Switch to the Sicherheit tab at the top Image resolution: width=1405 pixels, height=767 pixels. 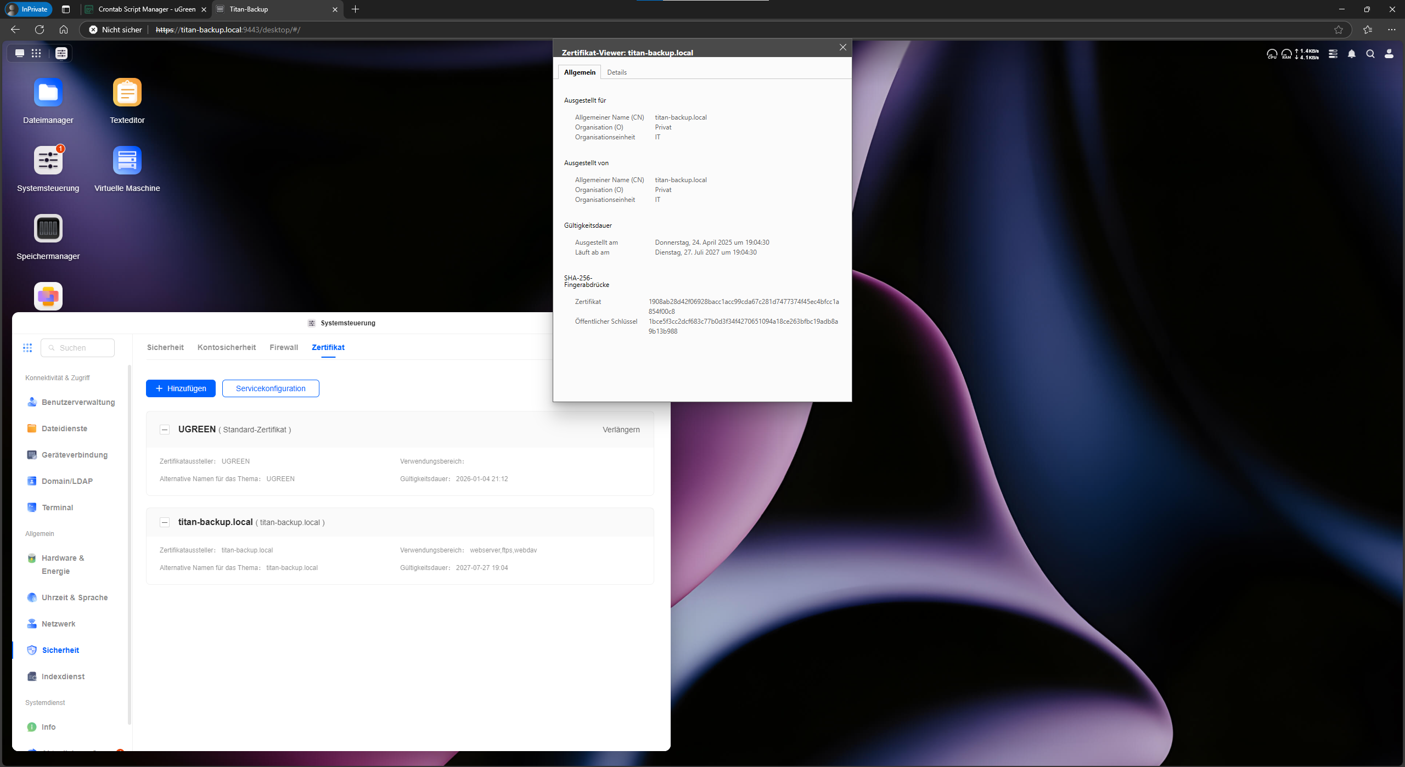[165, 347]
